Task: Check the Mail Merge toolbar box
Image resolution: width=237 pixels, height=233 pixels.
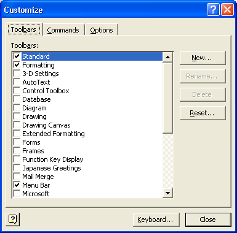Action: point(17,177)
